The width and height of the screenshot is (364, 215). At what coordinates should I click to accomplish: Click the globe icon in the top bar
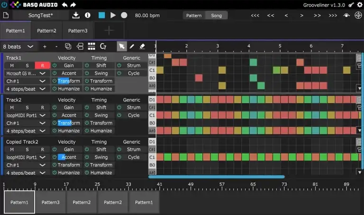[358, 15]
